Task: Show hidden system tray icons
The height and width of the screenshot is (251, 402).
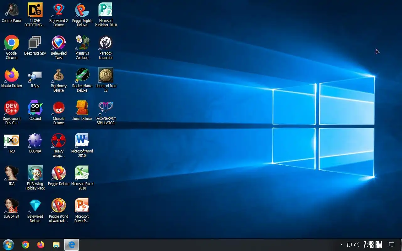Action: pyautogui.click(x=342, y=245)
